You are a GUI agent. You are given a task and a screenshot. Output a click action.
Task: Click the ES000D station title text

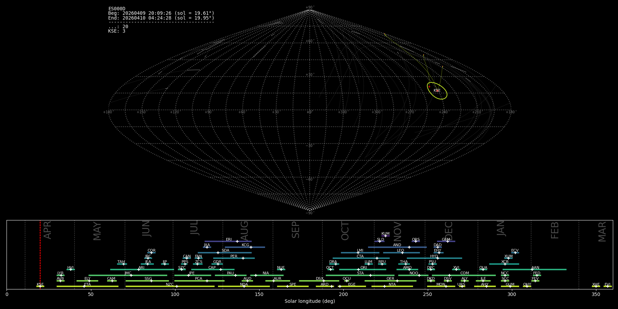(x=117, y=9)
